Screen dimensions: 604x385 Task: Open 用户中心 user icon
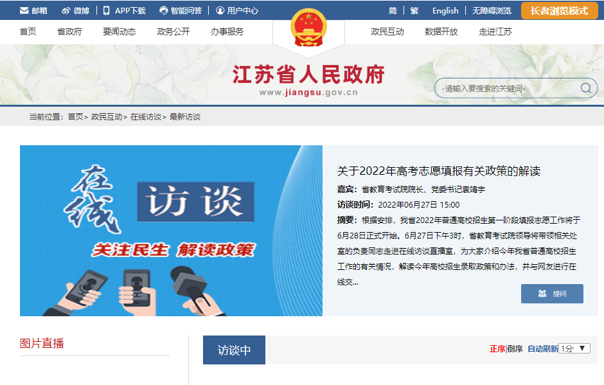[x=220, y=11]
